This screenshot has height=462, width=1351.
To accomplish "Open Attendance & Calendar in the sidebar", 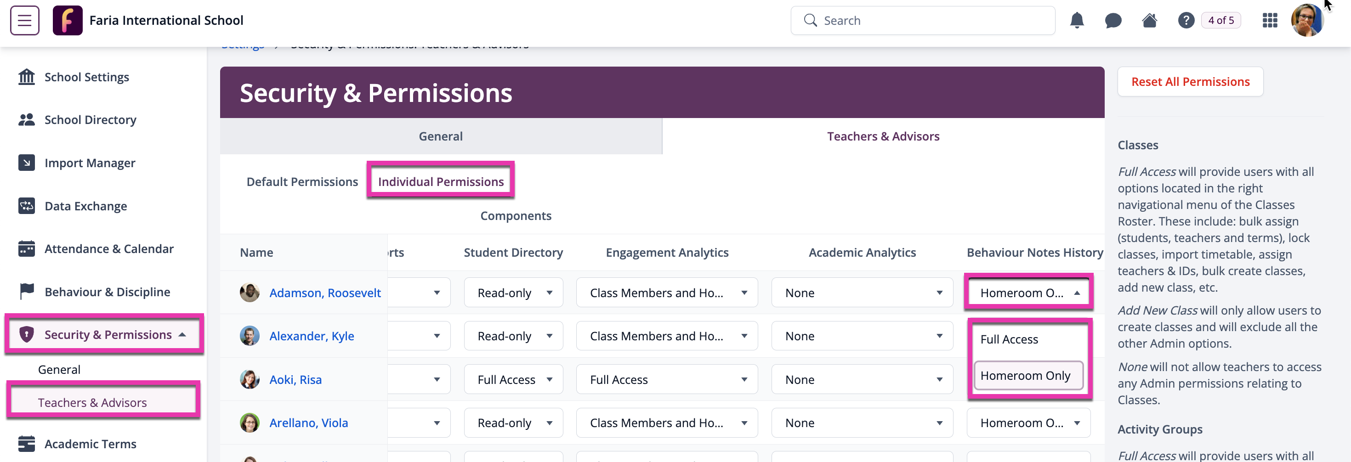I will point(108,249).
